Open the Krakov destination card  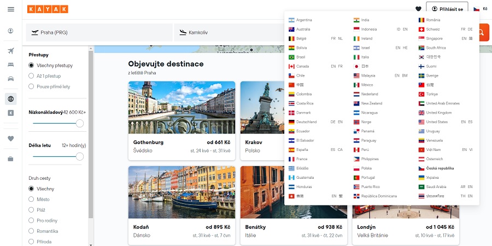262,121
